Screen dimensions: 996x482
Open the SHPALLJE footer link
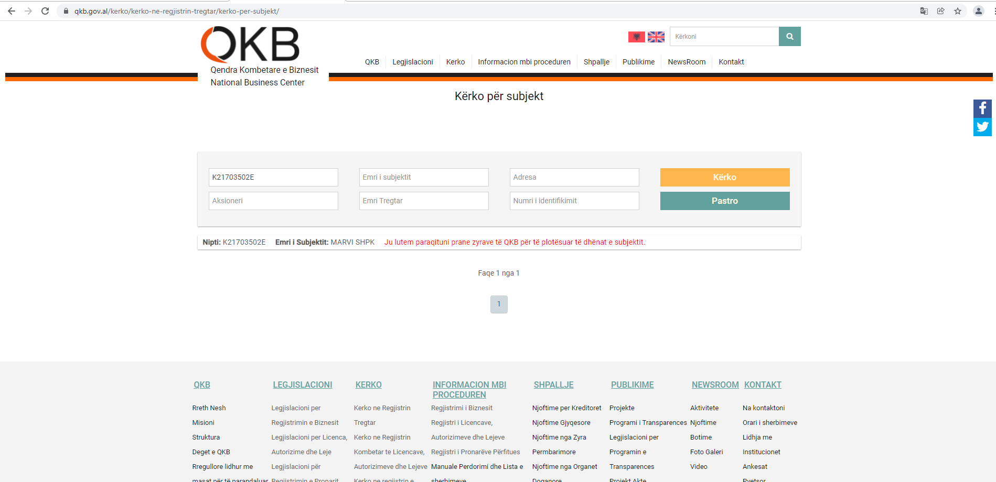click(x=553, y=385)
